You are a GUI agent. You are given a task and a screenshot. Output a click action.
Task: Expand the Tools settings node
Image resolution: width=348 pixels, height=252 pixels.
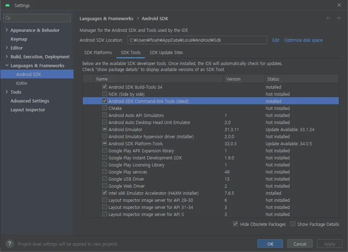7,92
